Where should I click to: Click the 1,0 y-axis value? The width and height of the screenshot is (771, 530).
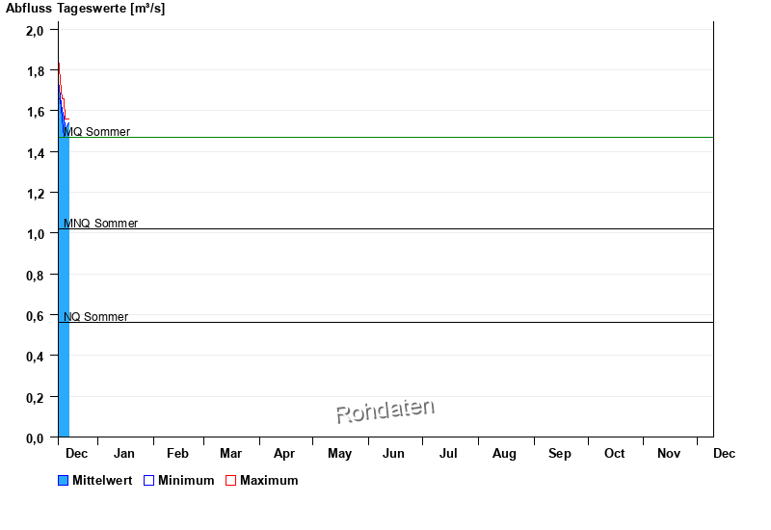[x=35, y=234]
